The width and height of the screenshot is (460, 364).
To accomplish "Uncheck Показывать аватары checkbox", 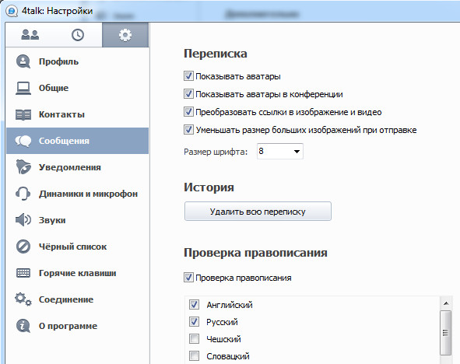I will [x=188, y=76].
